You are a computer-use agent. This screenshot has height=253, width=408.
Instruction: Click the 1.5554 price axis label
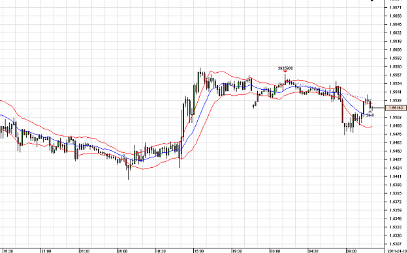click(x=396, y=83)
